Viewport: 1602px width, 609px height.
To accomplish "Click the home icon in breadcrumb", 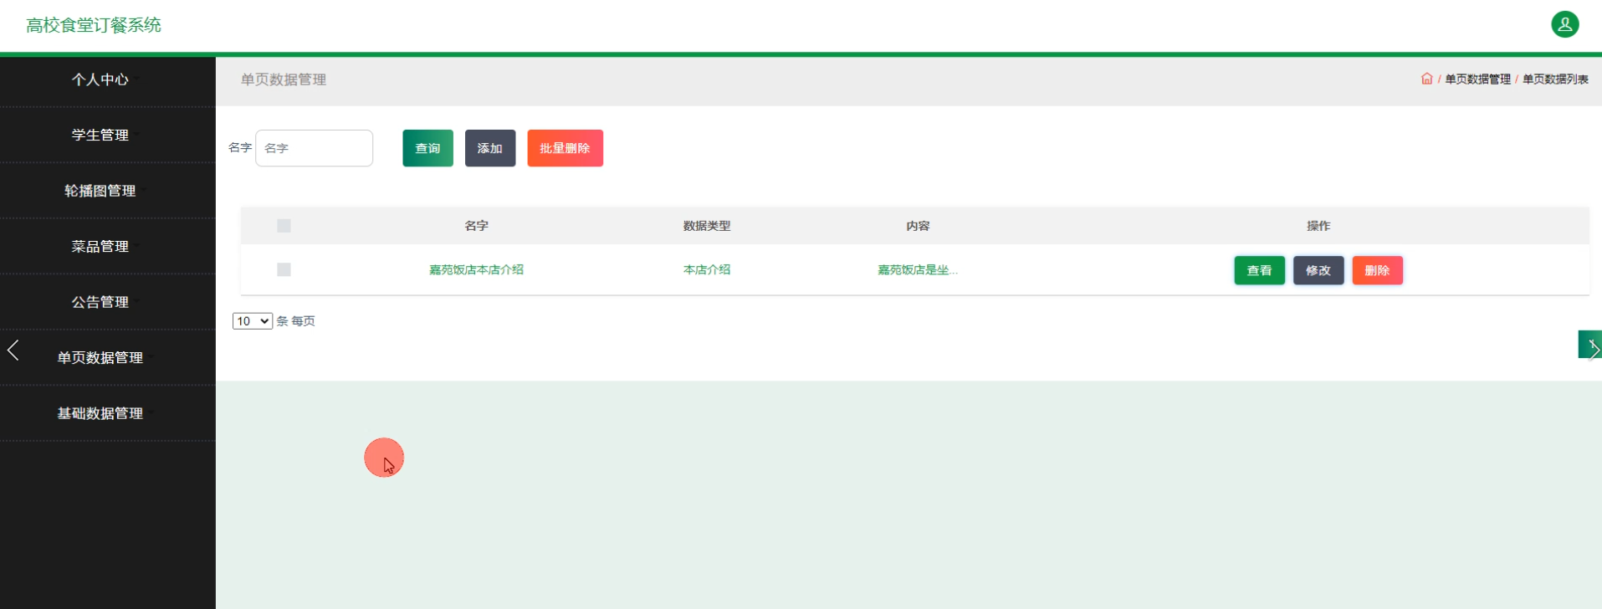I will pos(1426,79).
